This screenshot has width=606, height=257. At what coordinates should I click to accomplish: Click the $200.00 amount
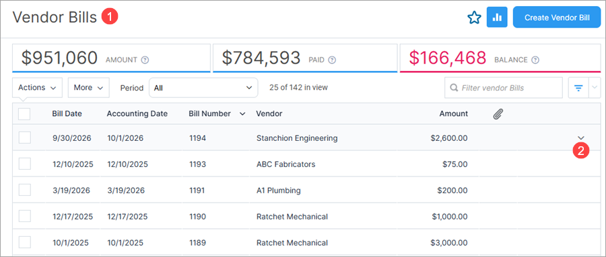coord(452,191)
